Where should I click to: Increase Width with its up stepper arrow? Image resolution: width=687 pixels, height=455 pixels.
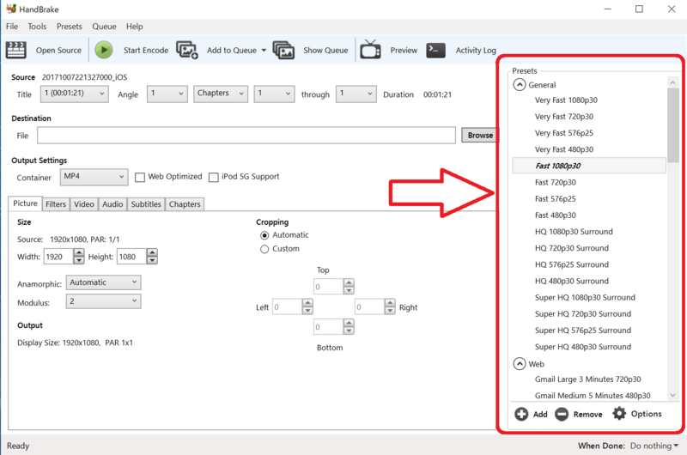click(79, 252)
